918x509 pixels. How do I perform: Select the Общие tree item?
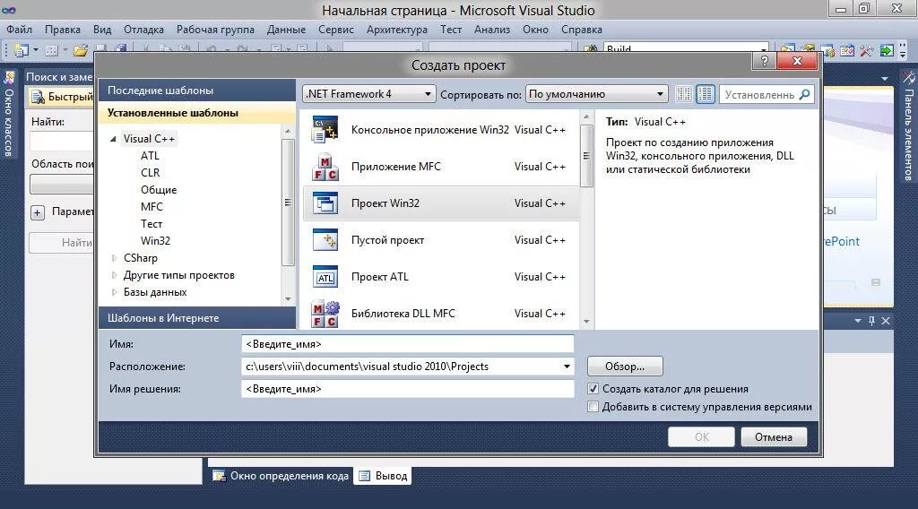(x=159, y=190)
